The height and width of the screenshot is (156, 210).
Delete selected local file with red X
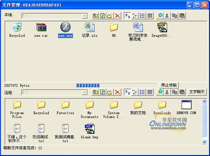click(x=117, y=16)
